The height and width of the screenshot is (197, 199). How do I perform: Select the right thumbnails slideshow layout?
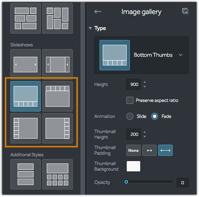(58, 128)
